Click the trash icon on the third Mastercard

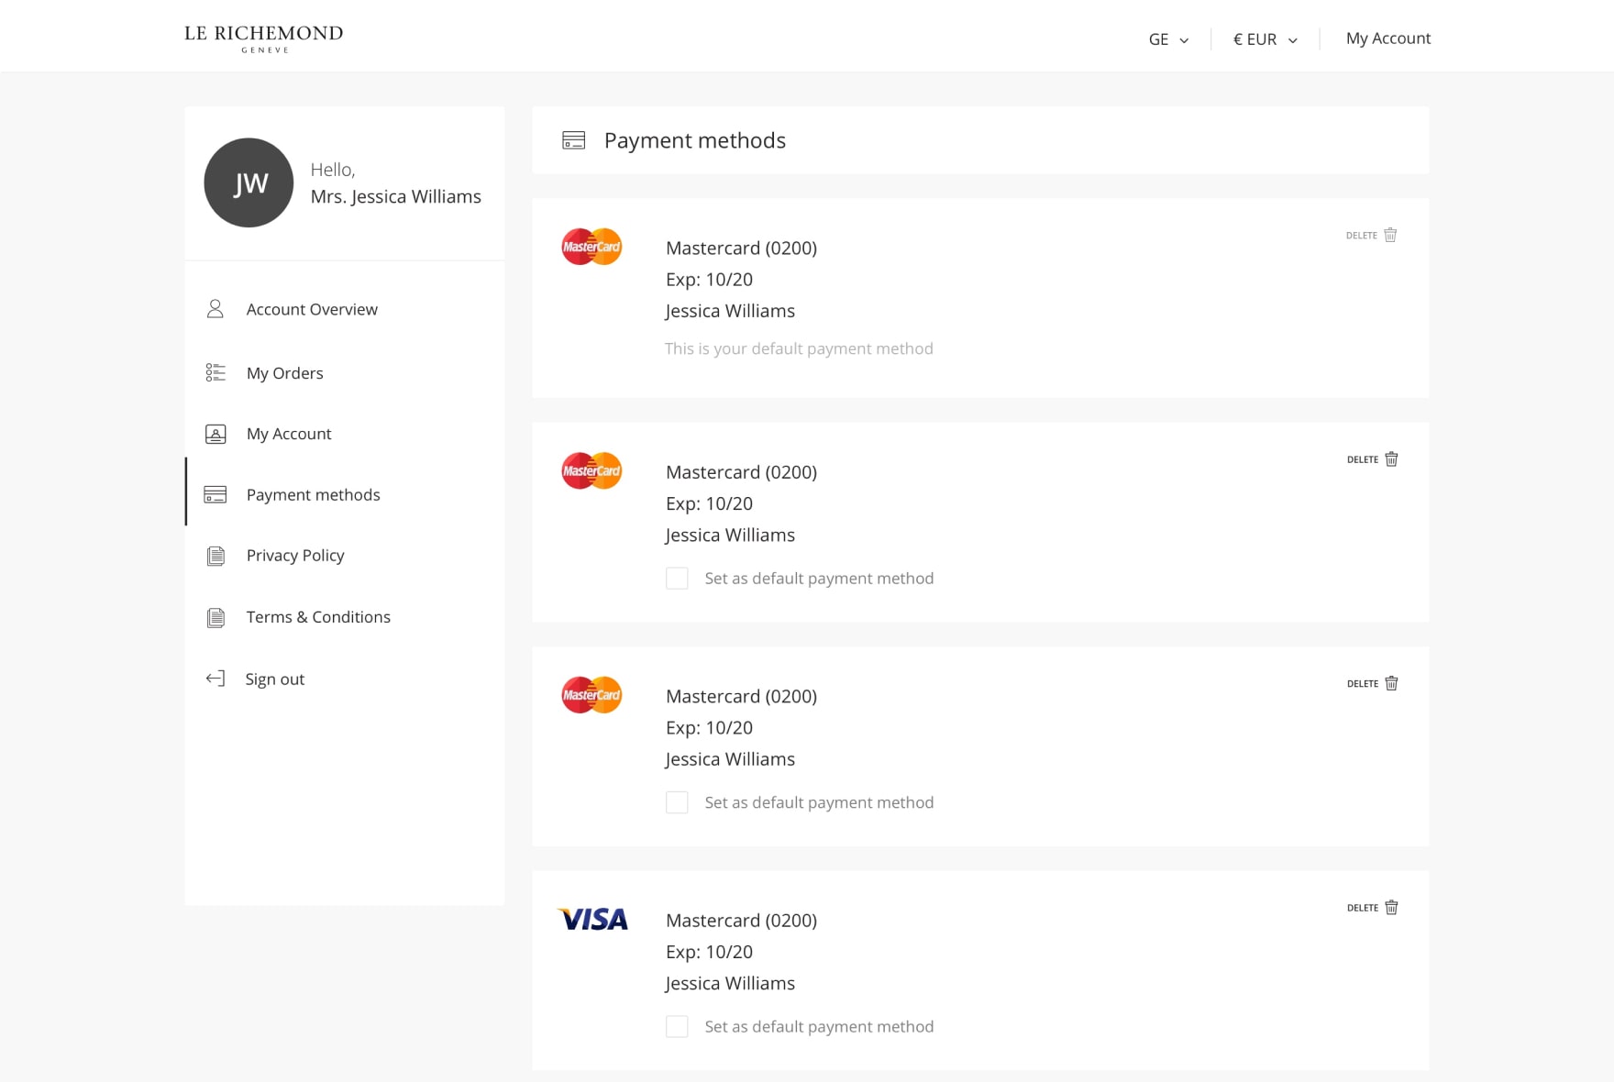(x=1391, y=683)
